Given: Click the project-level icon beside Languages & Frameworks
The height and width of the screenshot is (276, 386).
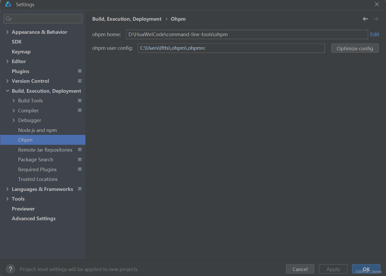Looking at the screenshot, I should tap(80, 189).
